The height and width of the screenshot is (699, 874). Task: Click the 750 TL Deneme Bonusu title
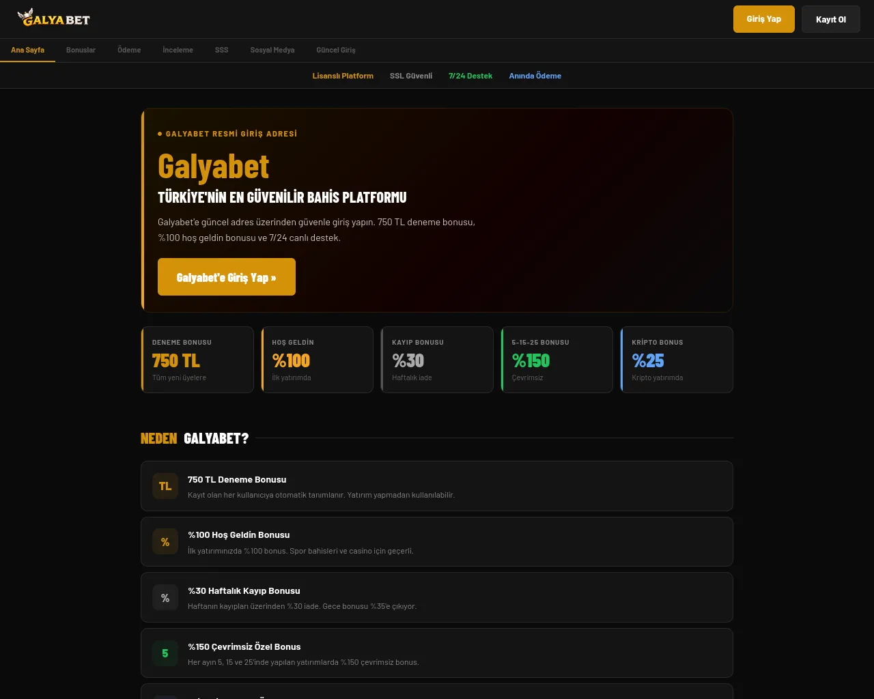237,479
